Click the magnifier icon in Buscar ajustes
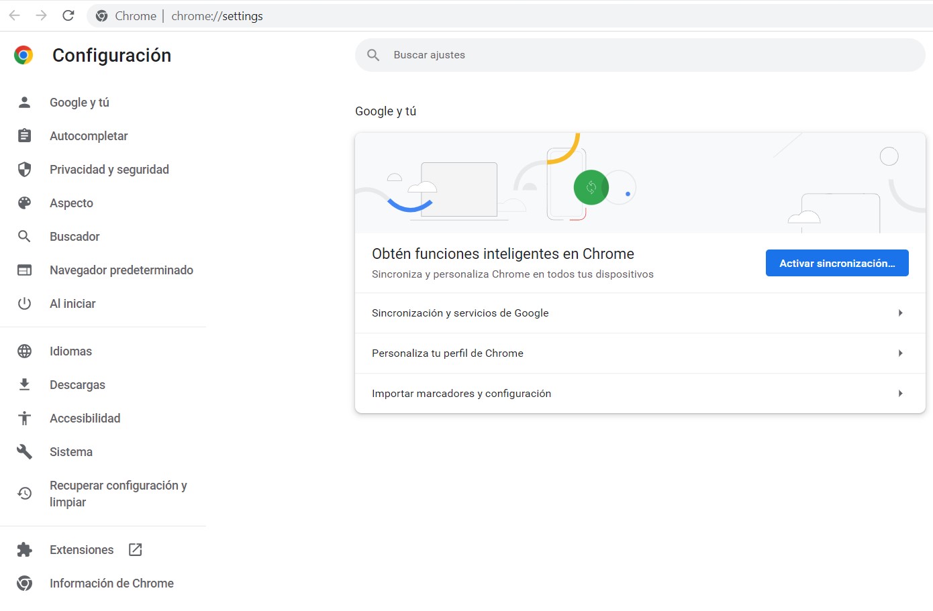This screenshot has height=611, width=933. (x=374, y=55)
